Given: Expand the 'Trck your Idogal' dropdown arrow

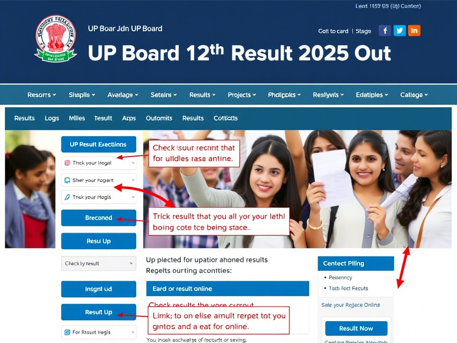Looking at the screenshot, I should (133, 163).
